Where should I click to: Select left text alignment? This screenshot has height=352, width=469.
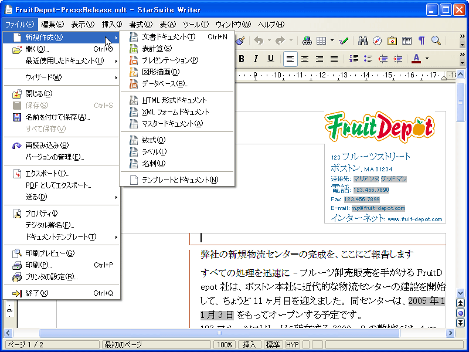pyautogui.click(x=290, y=59)
